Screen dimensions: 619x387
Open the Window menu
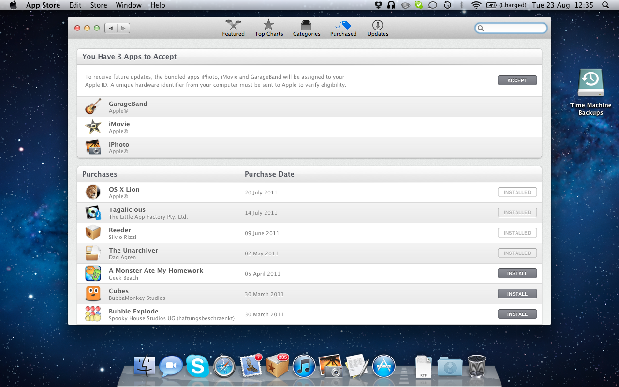click(x=129, y=5)
